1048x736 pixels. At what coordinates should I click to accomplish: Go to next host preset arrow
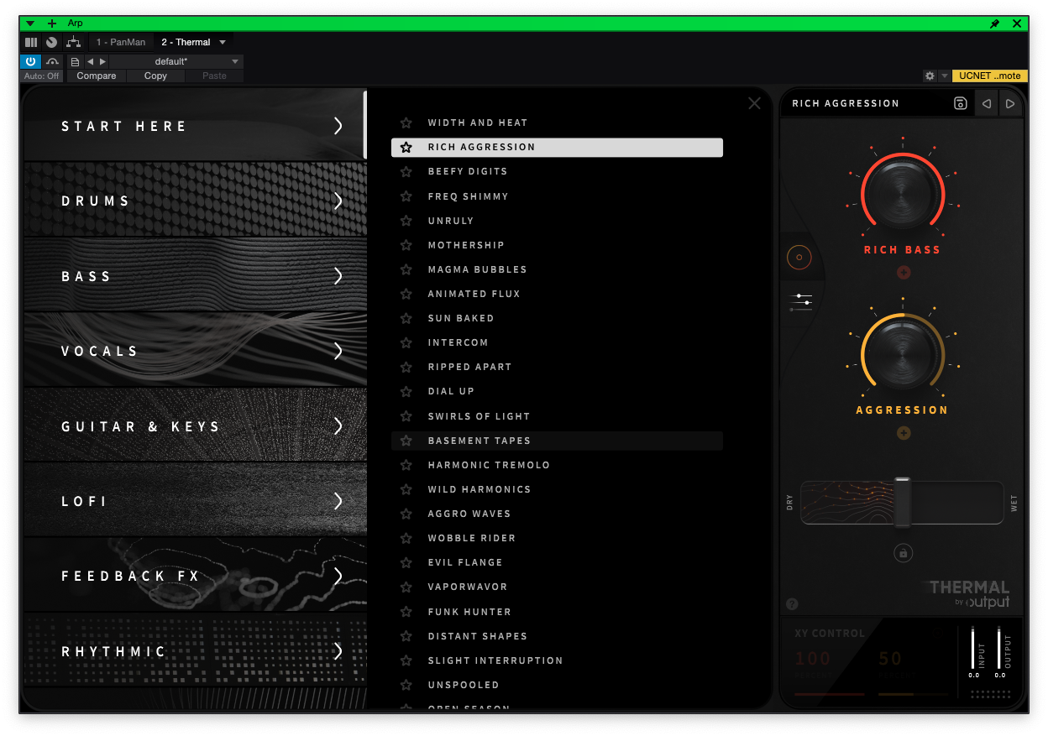click(102, 62)
